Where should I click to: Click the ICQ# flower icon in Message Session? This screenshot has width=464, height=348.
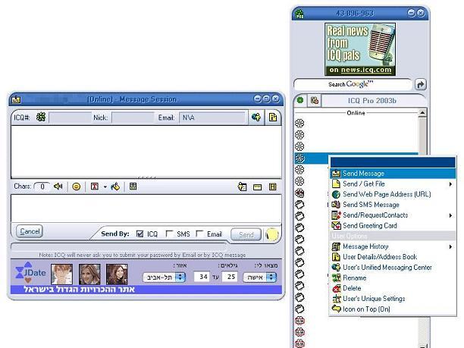tap(41, 118)
